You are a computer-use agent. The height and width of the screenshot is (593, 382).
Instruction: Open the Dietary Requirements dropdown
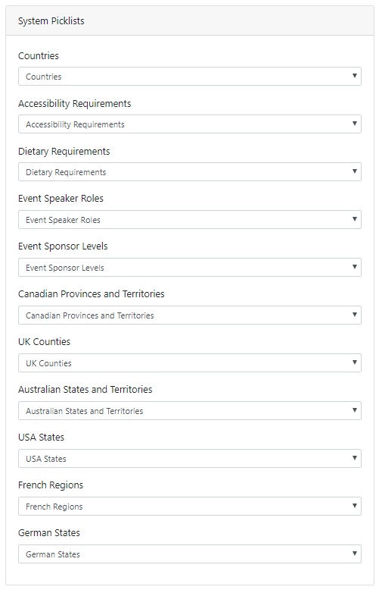point(190,172)
